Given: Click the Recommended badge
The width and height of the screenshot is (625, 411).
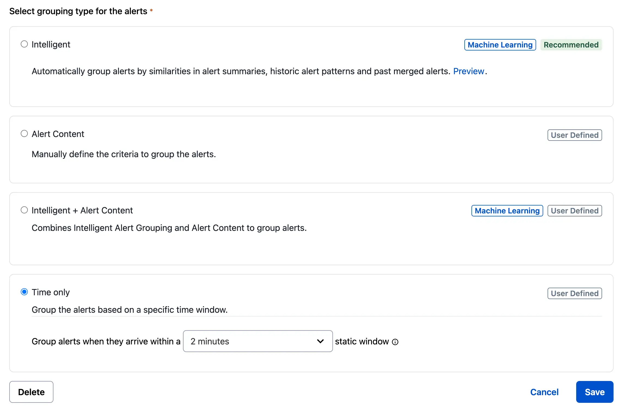Looking at the screenshot, I should [571, 45].
